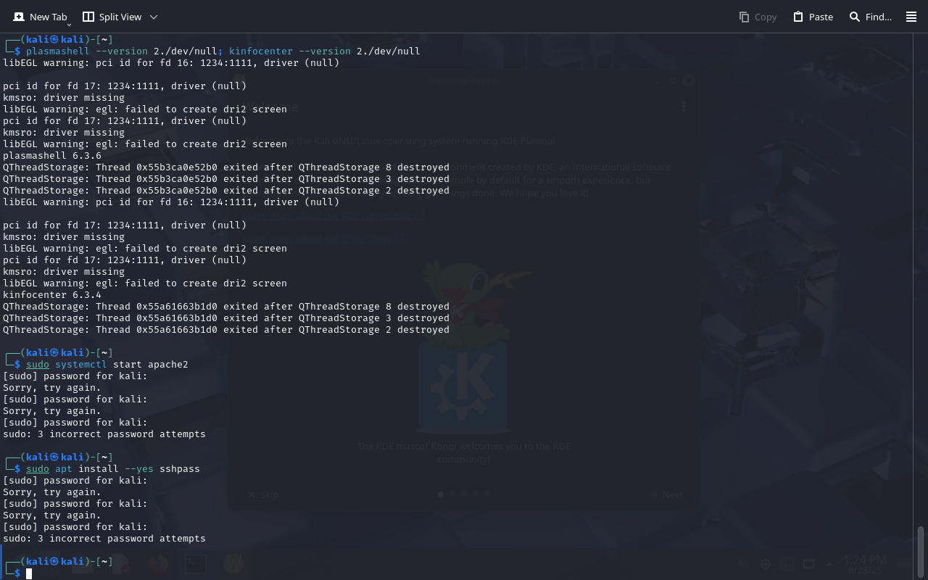Open a new terminal tab
This screenshot has width=928, height=580.
click(x=40, y=17)
